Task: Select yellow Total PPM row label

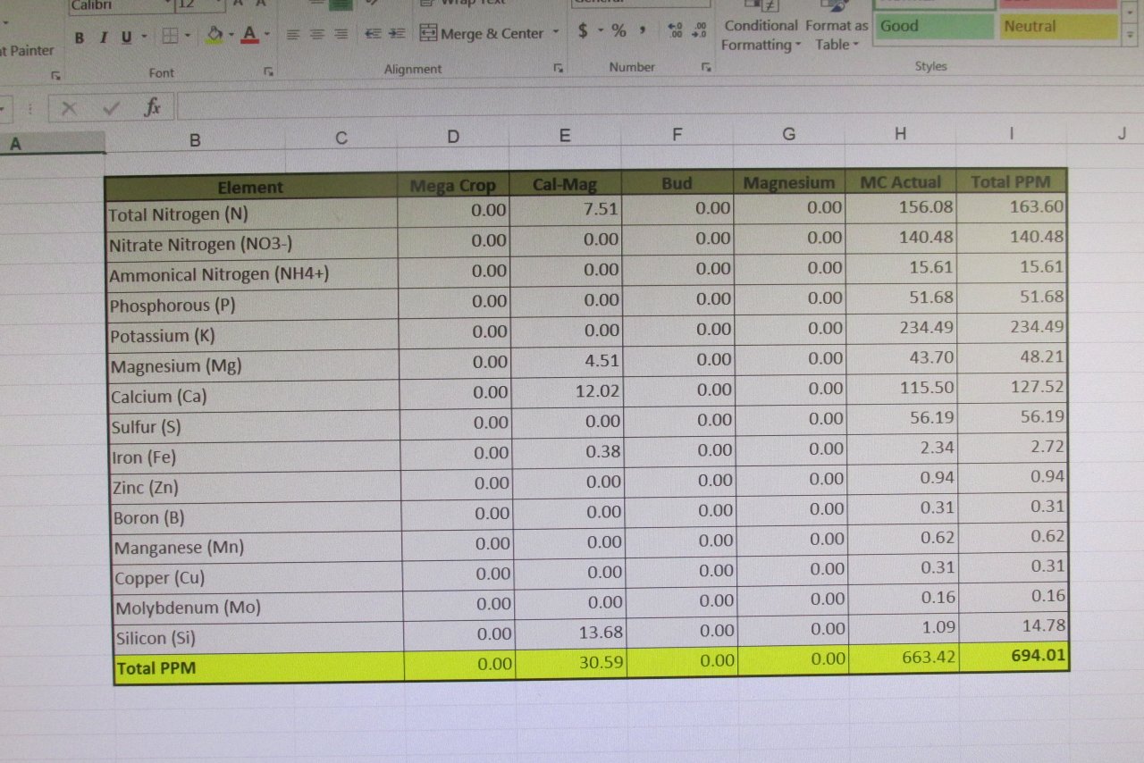Action: tap(259, 667)
